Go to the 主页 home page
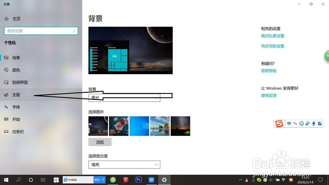 point(13,19)
